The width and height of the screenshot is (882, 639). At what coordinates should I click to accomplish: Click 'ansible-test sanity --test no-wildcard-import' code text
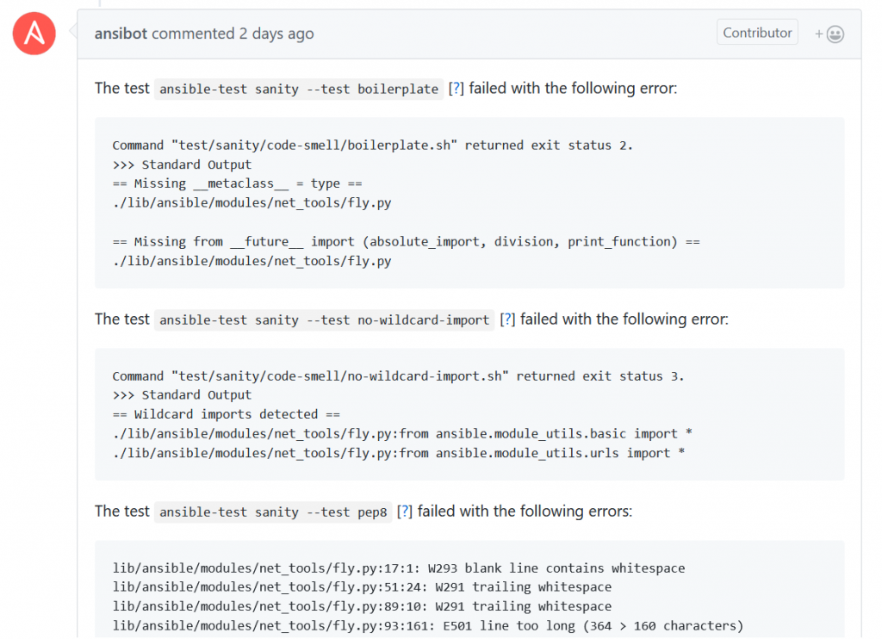click(324, 320)
